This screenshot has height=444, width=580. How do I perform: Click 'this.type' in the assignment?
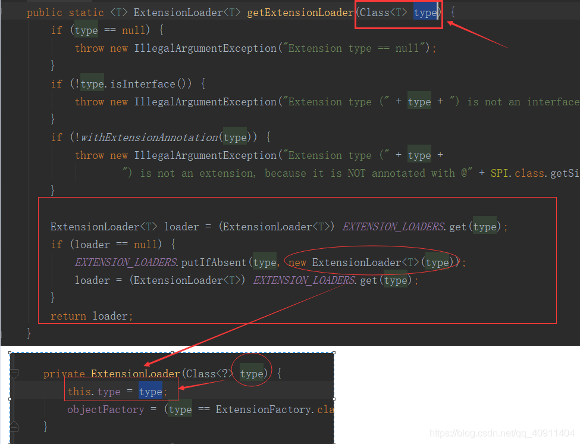point(94,392)
